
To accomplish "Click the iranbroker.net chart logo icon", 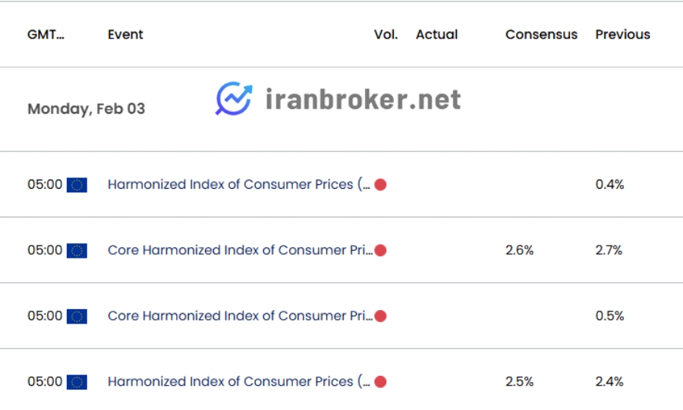I will click(234, 99).
